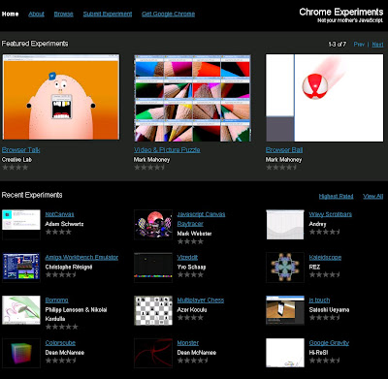
Task: Open the Home navigation item
Action: point(10,14)
